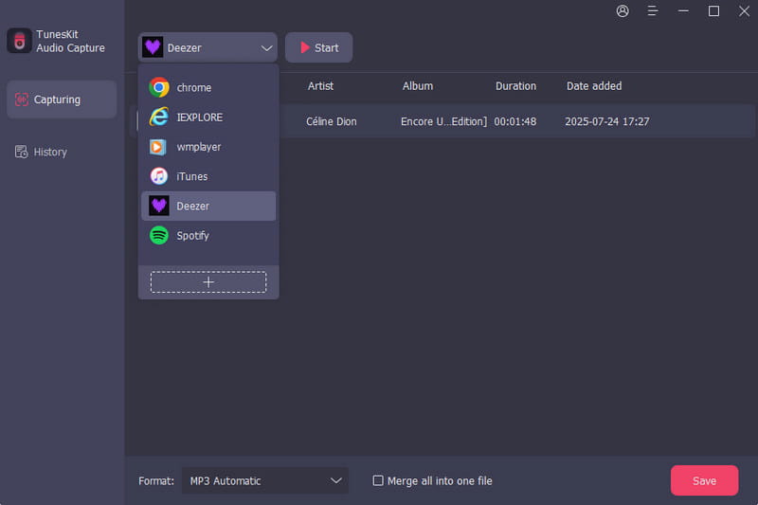Select Spotify from the program list

pyautogui.click(x=208, y=236)
